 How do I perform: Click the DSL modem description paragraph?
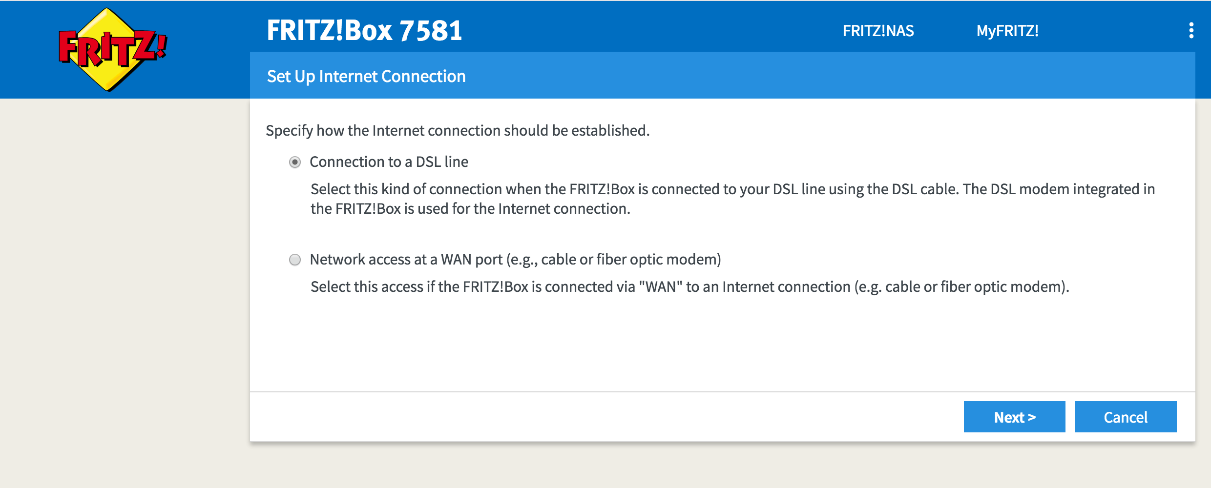732,199
